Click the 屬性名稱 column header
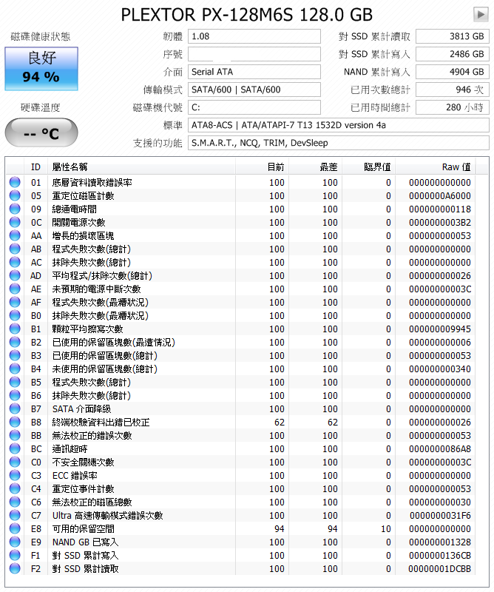494x592 pixels. coord(141,167)
